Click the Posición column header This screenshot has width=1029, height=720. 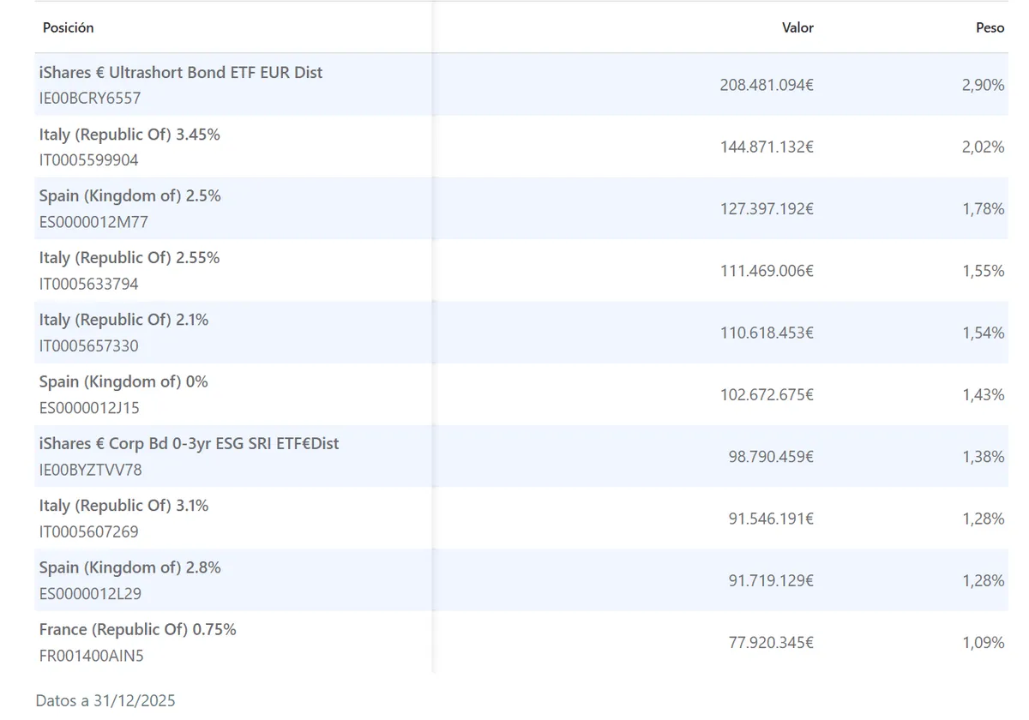point(68,27)
